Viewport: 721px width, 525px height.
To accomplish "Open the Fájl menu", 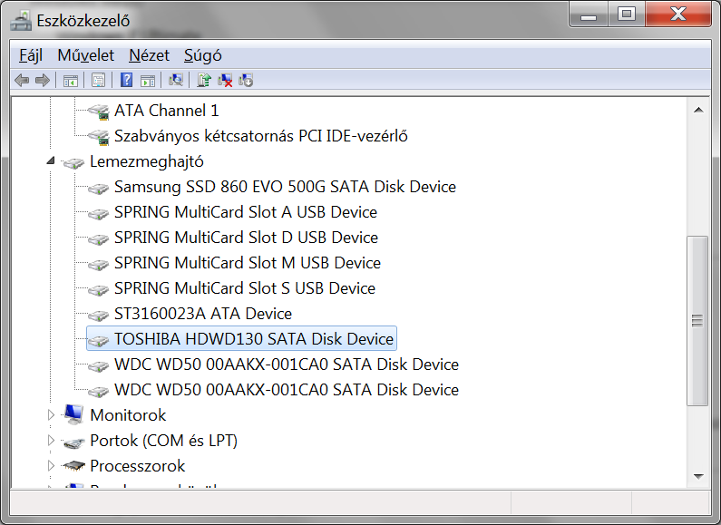I will pos(31,55).
